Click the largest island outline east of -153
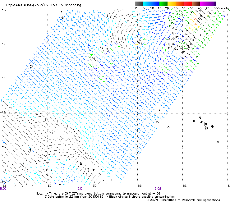Viewport: 230px width, 202px height. (x=206, y=126)
